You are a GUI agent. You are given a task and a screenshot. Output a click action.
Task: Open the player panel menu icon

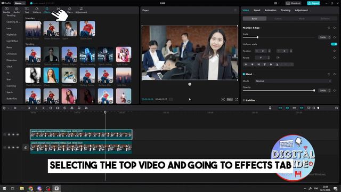coord(236,10)
